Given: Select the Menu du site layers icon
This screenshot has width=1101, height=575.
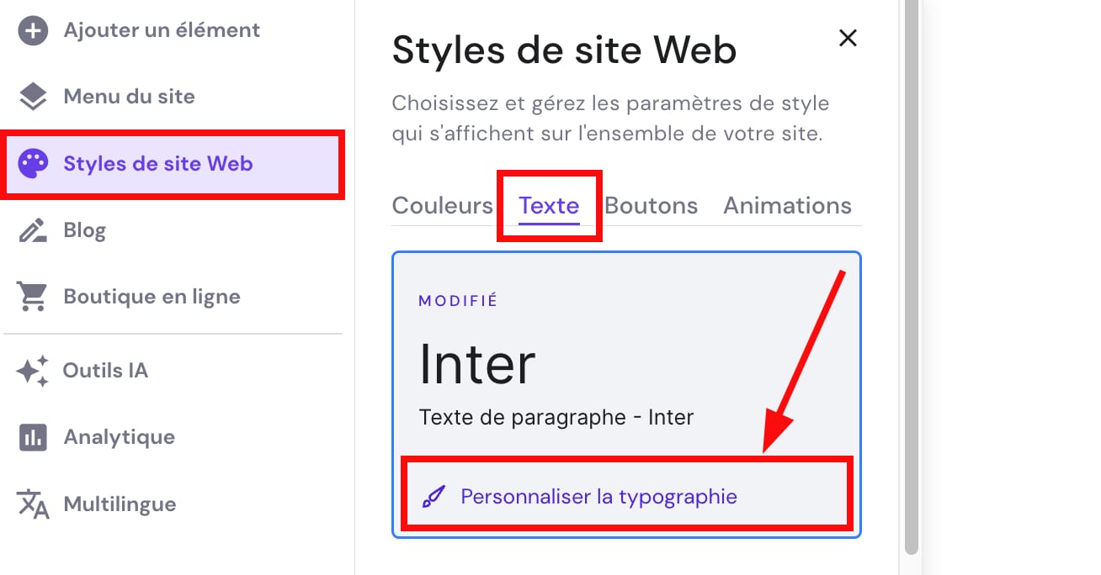Looking at the screenshot, I should 31,96.
